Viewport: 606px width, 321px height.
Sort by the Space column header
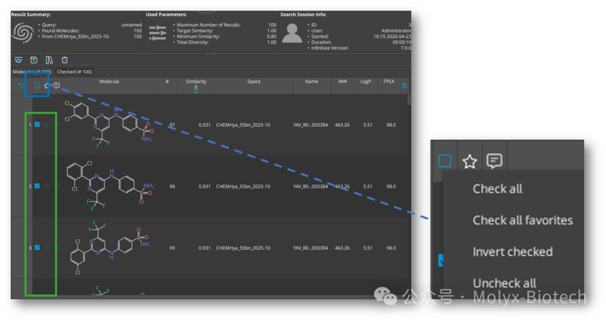(x=254, y=81)
